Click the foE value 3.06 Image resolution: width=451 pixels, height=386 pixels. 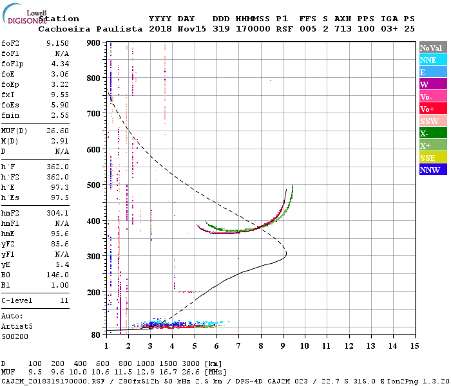click(60, 74)
